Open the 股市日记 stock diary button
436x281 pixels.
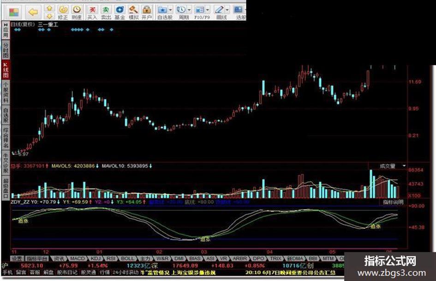click(67, 272)
